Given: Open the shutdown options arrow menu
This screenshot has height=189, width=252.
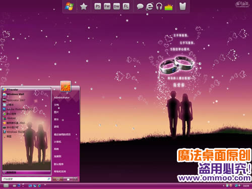Looking at the screenshot, I should point(76,179).
